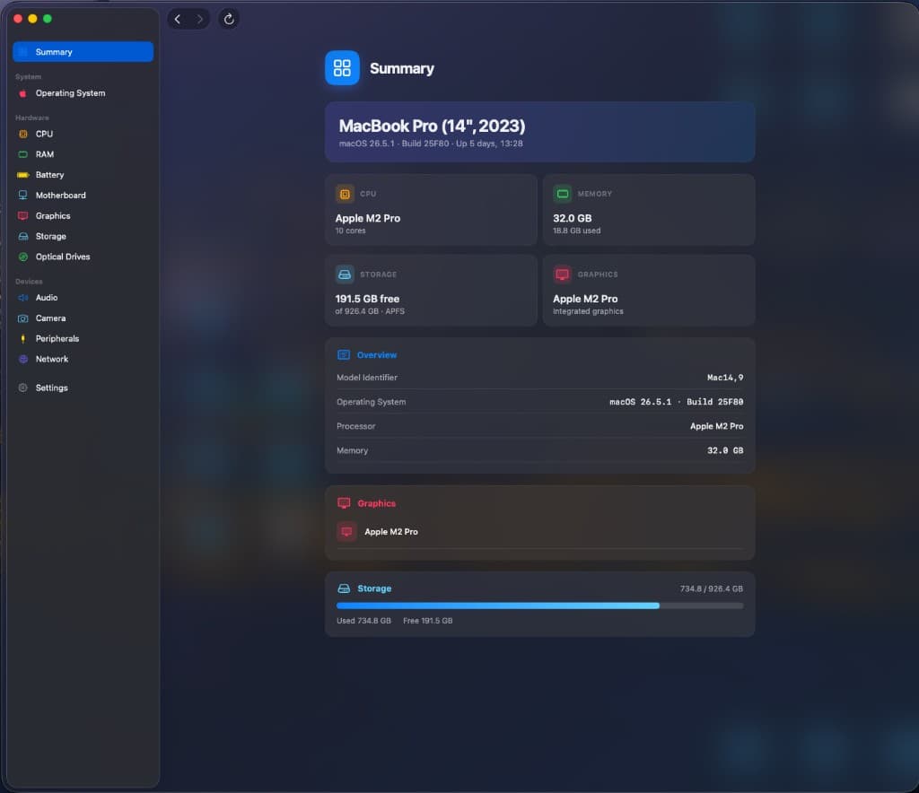Click the Memory value 32.0 GB in Overview
Image resolution: width=919 pixels, height=793 pixels.
725,451
